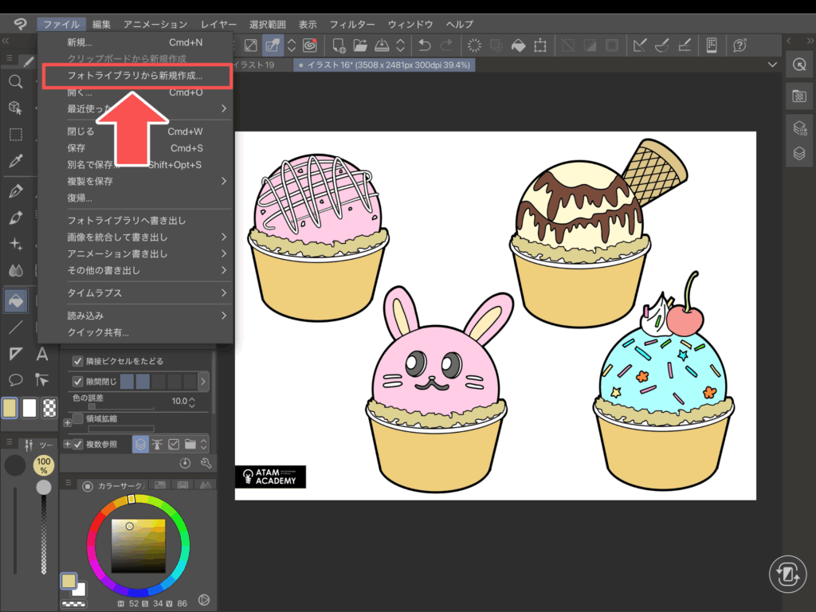The height and width of the screenshot is (612, 816).
Task: Select the Eyedropper tool
Action: coord(15,160)
